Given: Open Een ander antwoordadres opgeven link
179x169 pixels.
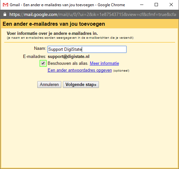Looking at the screenshot, I should (80, 70).
